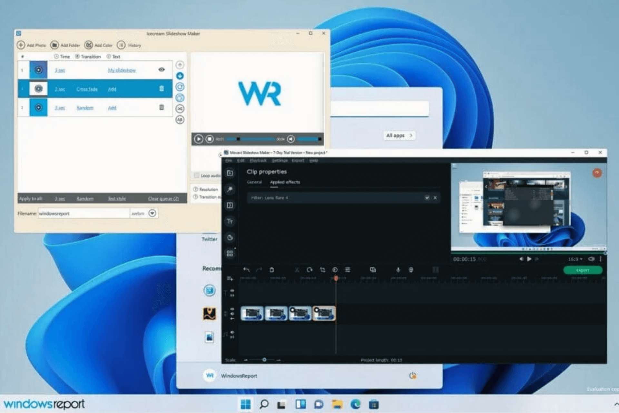Image resolution: width=619 pixels, height=413 pixels.
Task: Click the shuffle slides icon in Icecream
Action: tap(180, 109)
